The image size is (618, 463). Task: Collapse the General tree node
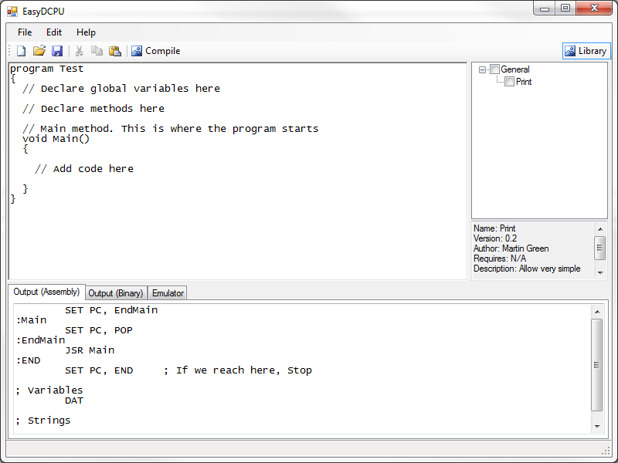pos(483,69)
